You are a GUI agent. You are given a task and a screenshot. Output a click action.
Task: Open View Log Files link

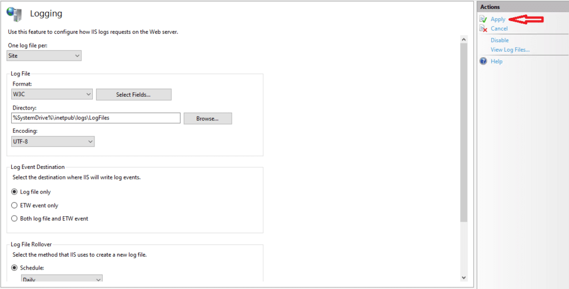510,49
